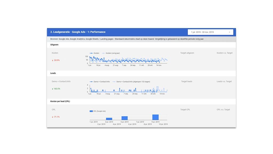This screenshot has width=273, height=154.
Task: Click the dashboard title Leadgeneratie - Google Ads
Action: [x=78, y=32]
